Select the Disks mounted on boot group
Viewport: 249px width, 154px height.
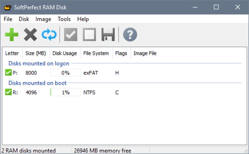click(38, 83)
